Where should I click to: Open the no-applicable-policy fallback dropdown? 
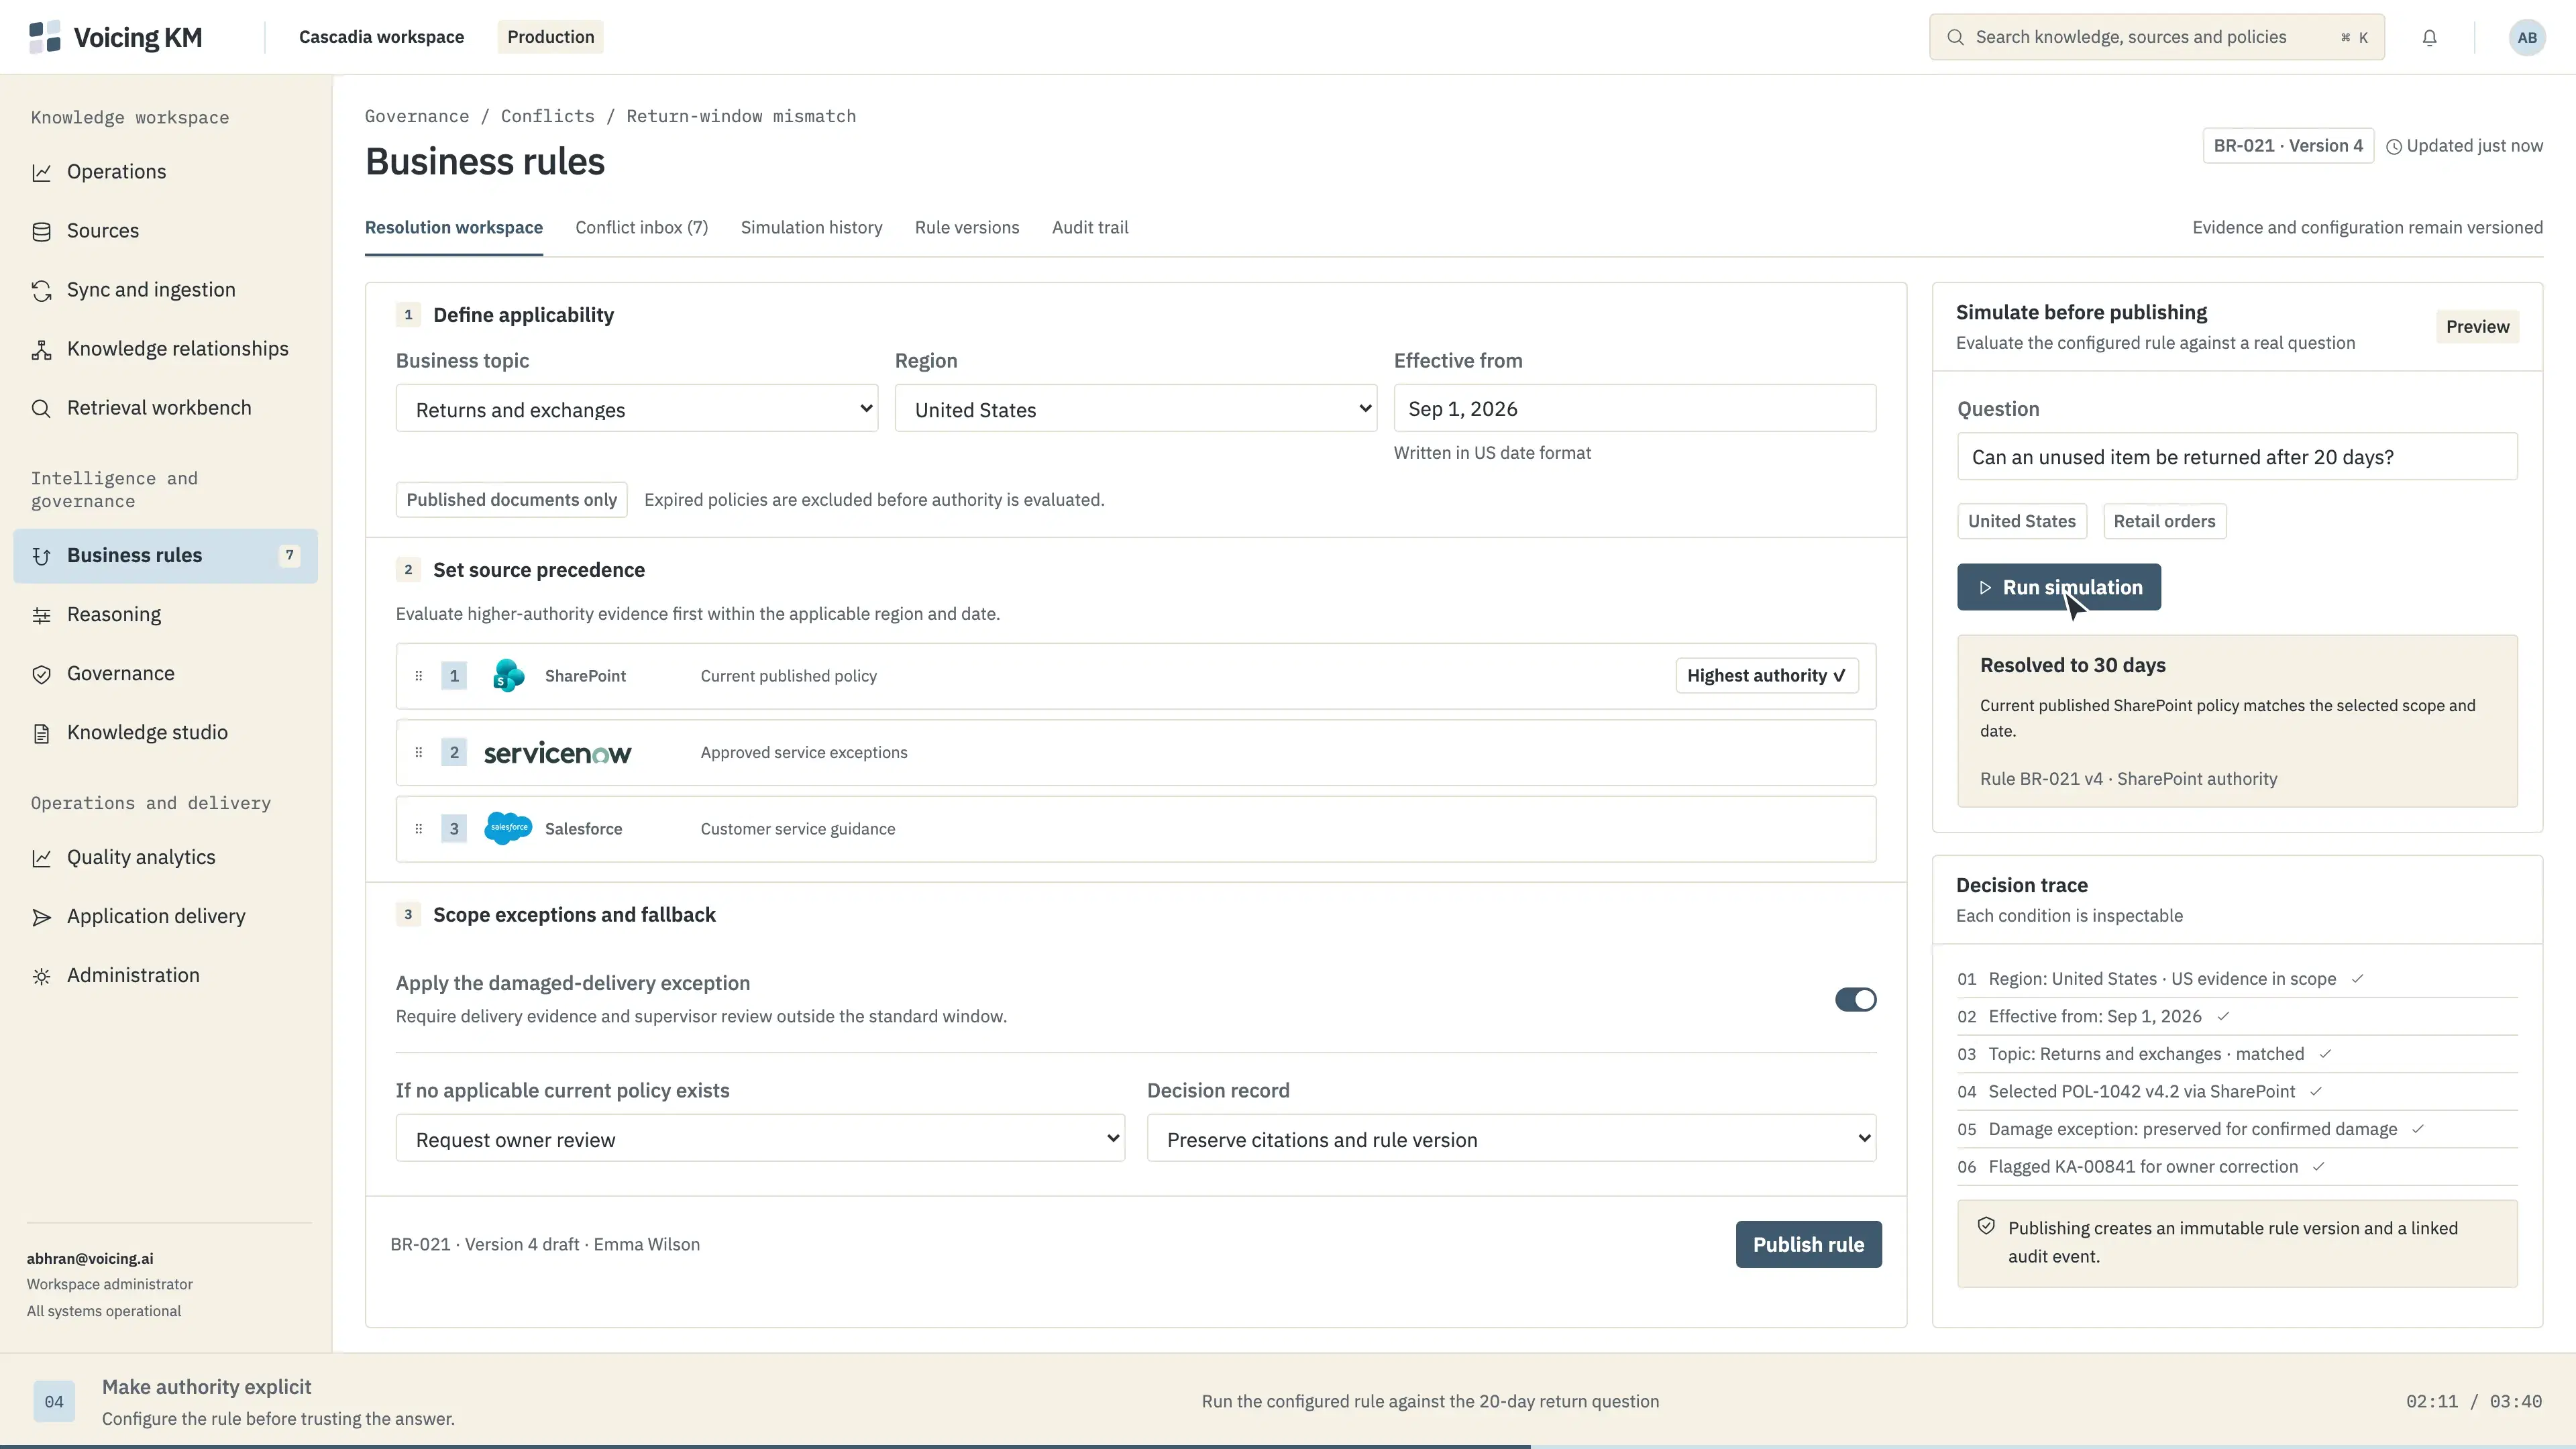point(760,1139)
